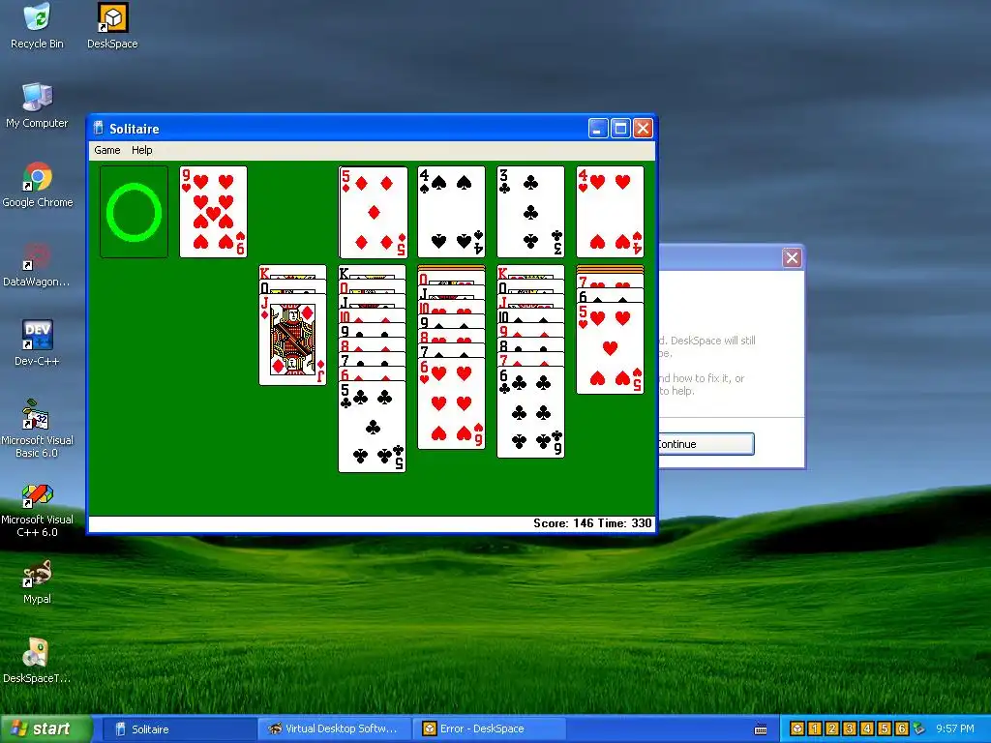Close the DeskSpace error dialog
This screenshot has width=991, height=743.
click(792, 257)
